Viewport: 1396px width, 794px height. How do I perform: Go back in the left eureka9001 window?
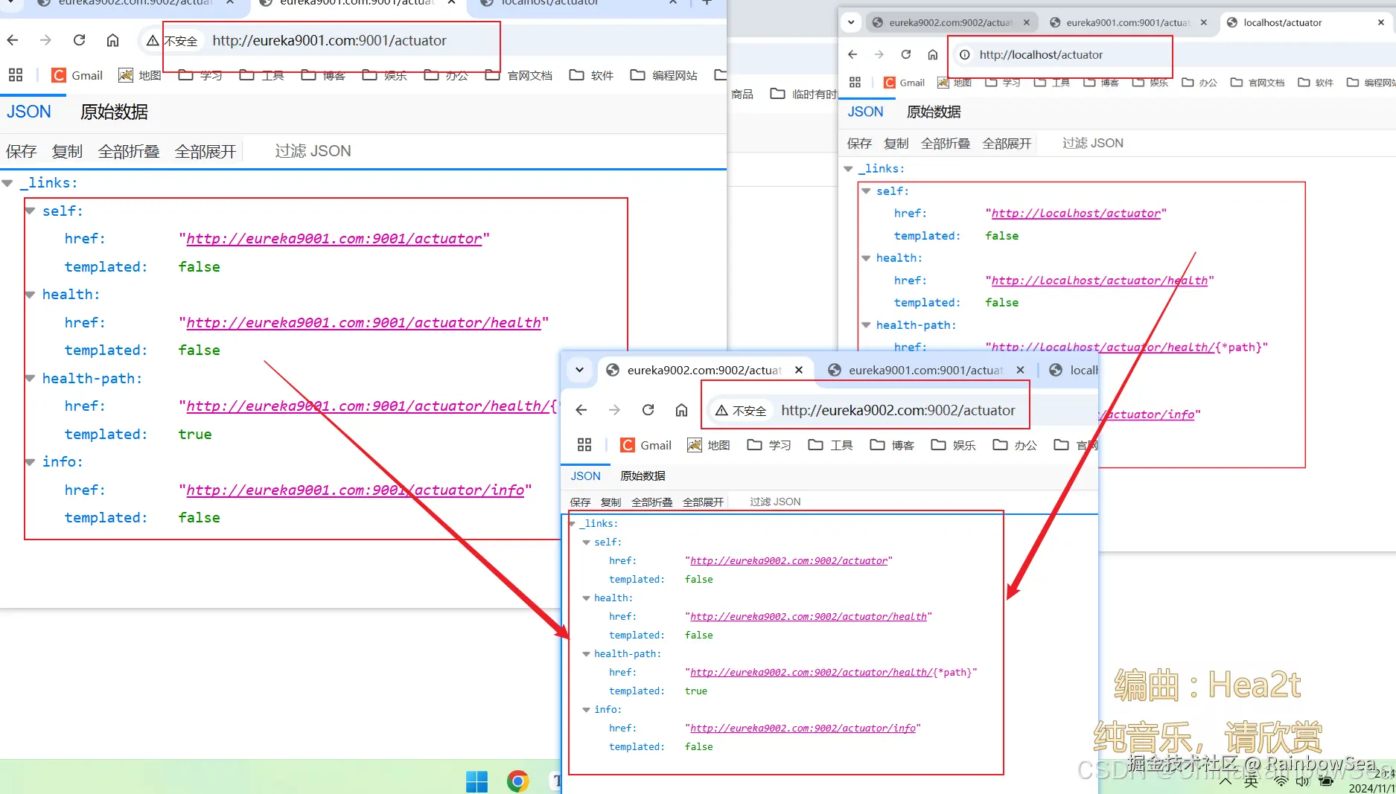point(13,40)
